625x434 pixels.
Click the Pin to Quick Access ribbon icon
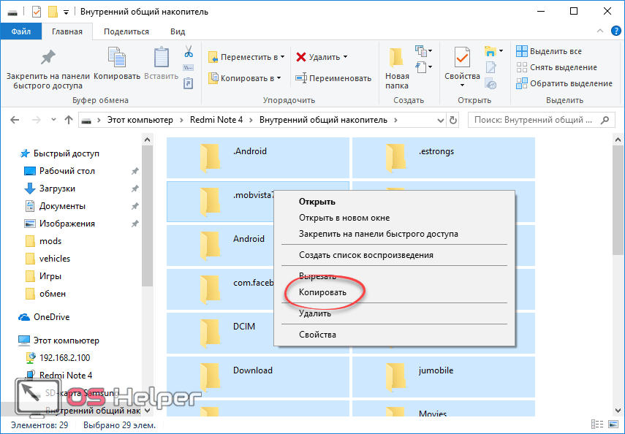pyautogui.click(x=48, y=58)
